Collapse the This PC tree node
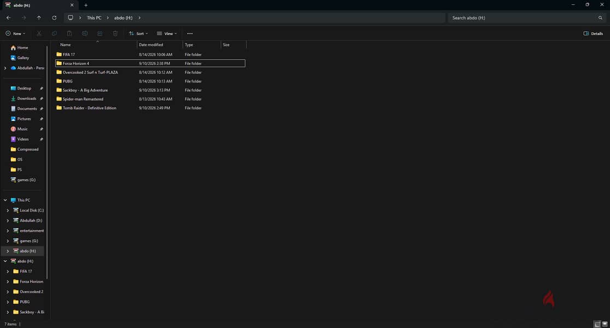Image resolution: width=610 pixels, height=328 pixels. tap(5, 200)
